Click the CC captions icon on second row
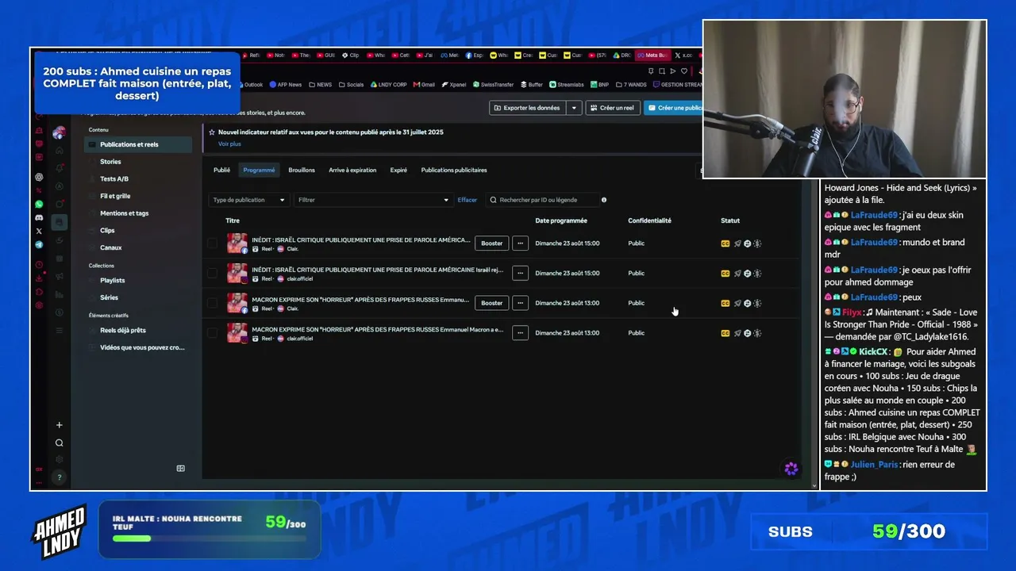This screenshot has width=1016, height=571. pyautogui.click(x=725, y=274)
